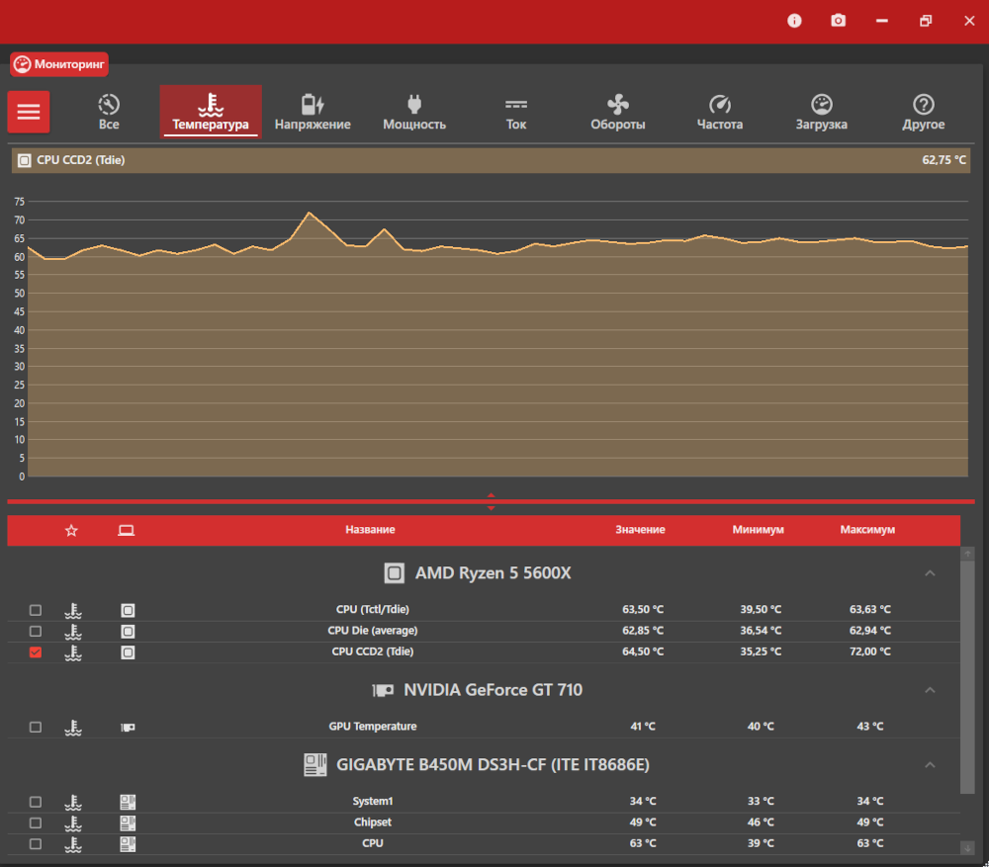Click the 35,25 °C minimum value

(x=760, y=651)
